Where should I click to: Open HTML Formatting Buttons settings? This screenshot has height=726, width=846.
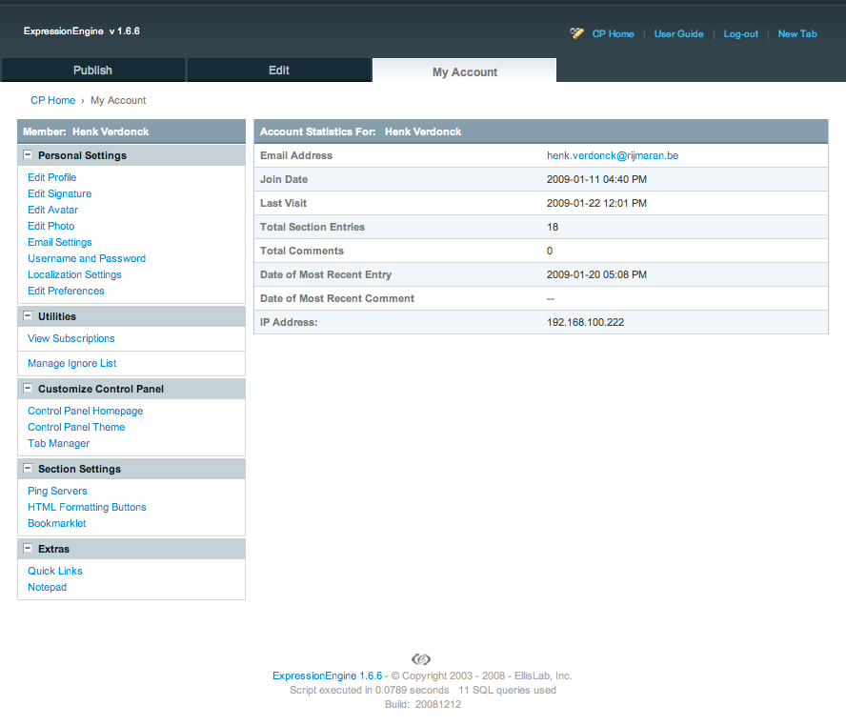click(87, 507)
